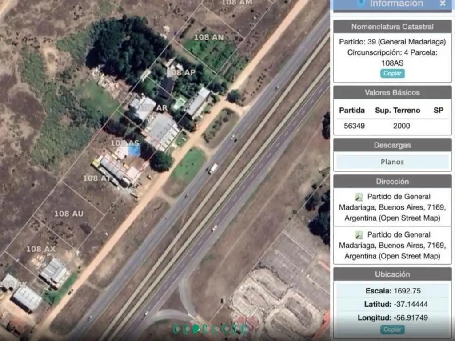Click the second address map search icon

tap(359, 235)
